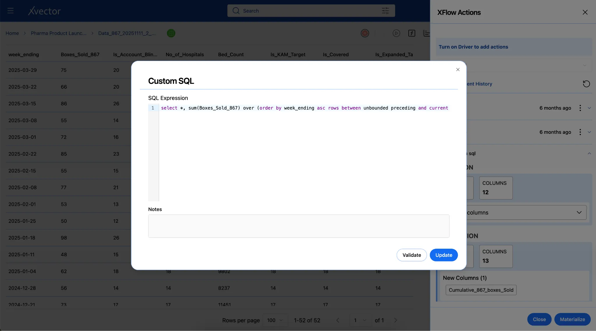The image size is (596, 331).
Task: Click the search magnifier icon
Action: (x=236, y=11)
